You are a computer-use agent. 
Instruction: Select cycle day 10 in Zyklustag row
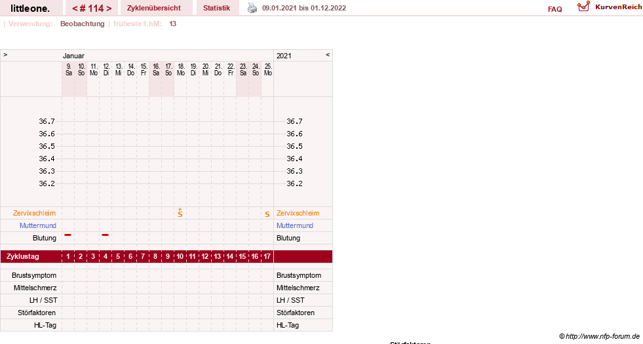click(180, 256)
